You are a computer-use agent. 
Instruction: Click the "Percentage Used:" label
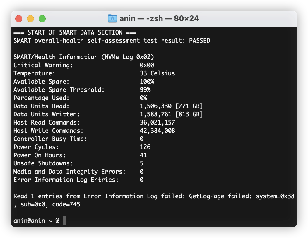click(x=41, y=98)
